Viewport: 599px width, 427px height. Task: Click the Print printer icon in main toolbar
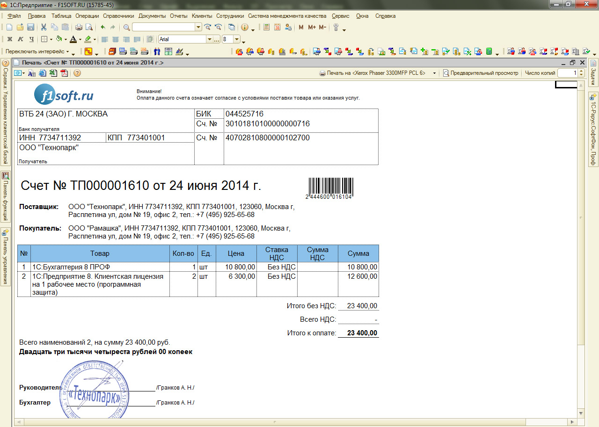click(x=79, y=28)
